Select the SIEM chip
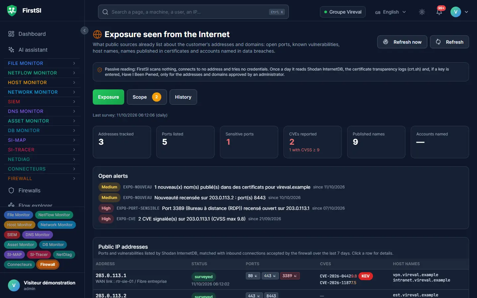 click(12, 235)
